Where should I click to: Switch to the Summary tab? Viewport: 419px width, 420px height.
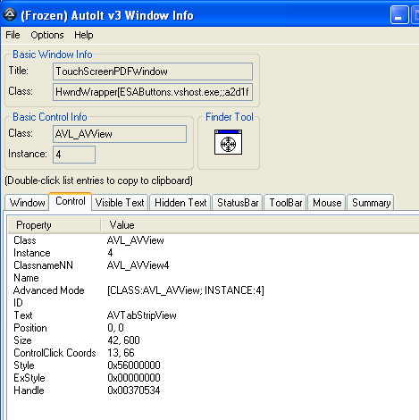[371, 203]
